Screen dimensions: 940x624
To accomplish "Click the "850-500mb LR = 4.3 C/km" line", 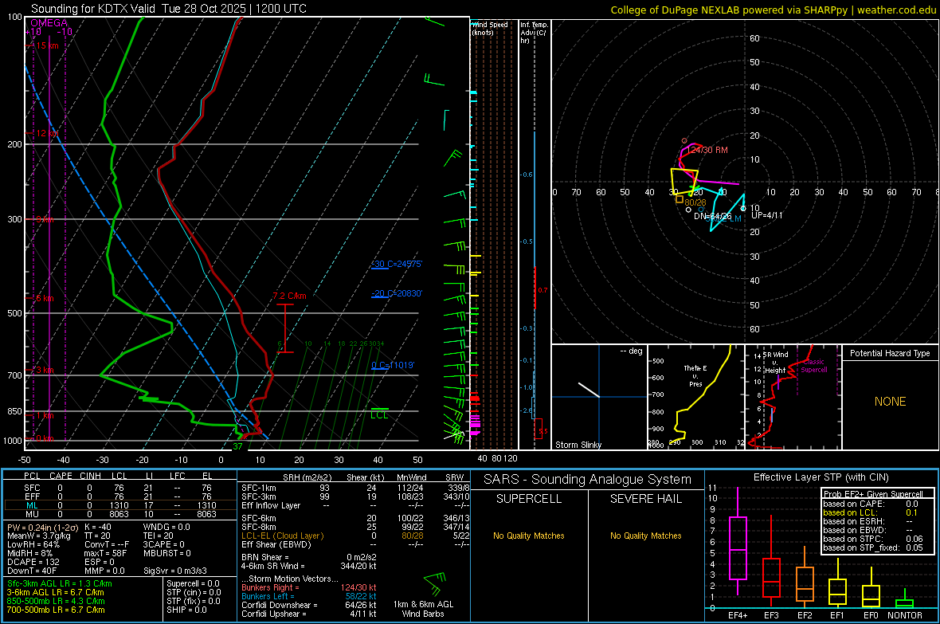I will (56, 601).
